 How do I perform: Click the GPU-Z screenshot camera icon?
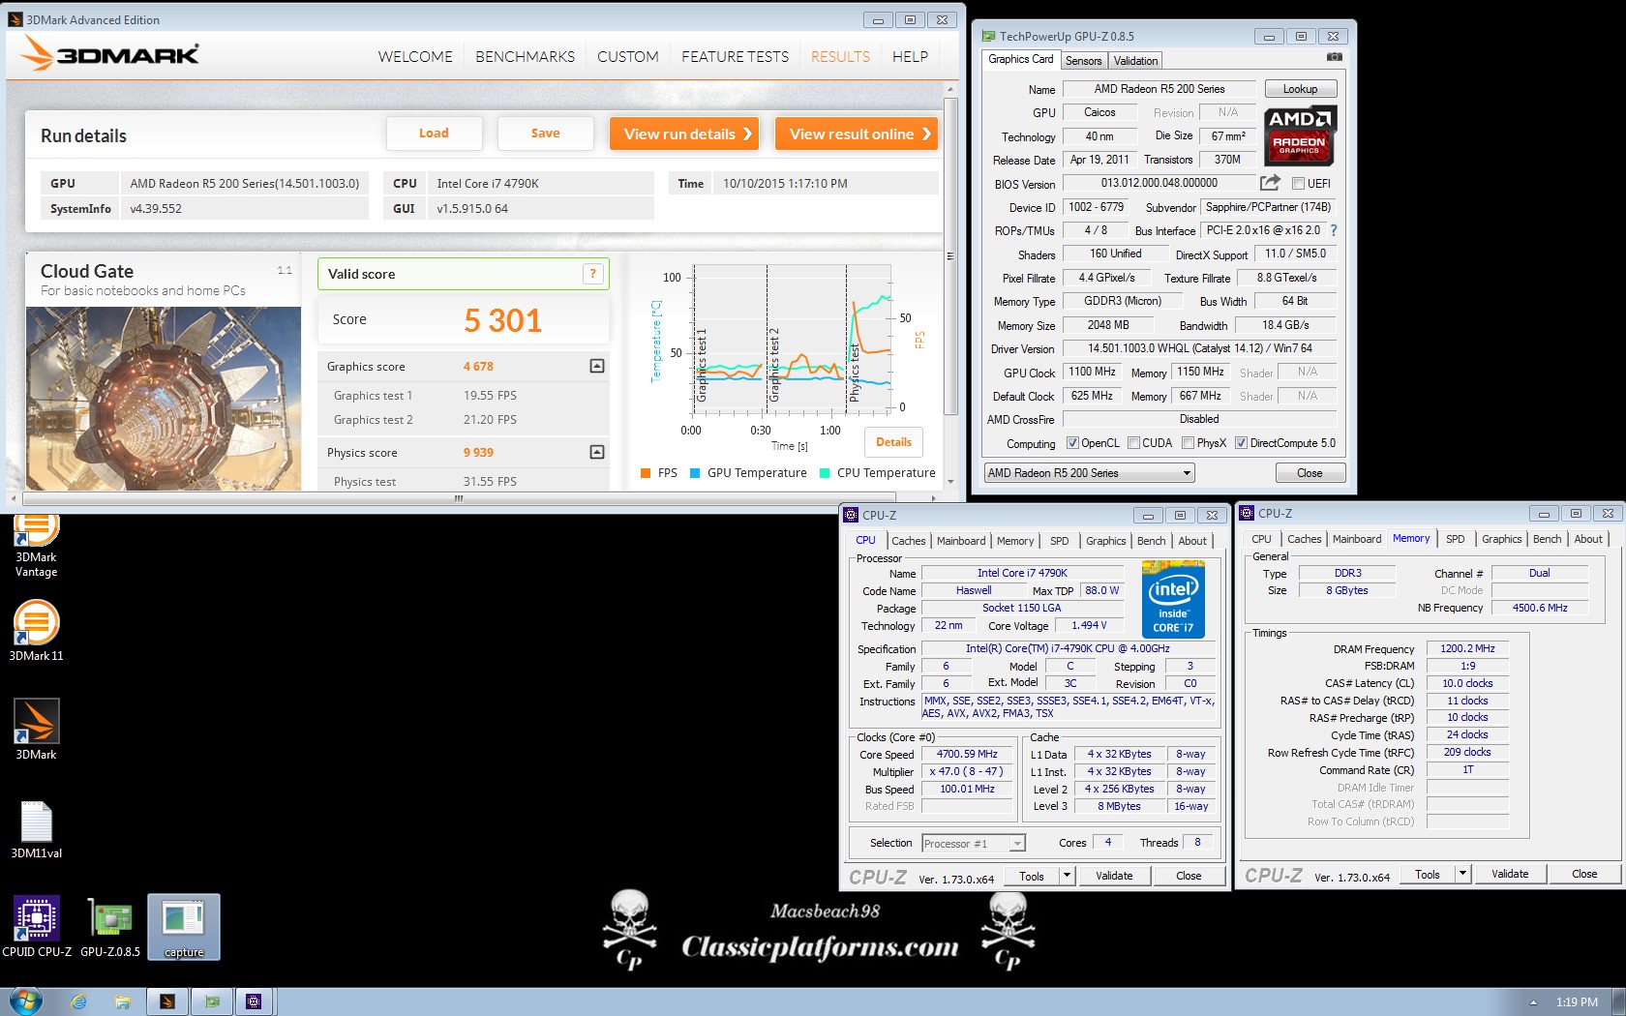click(x=1335, y=57)
